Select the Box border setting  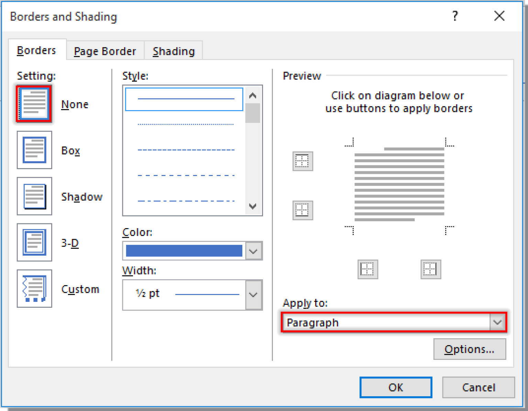click(x=34, y=150)
